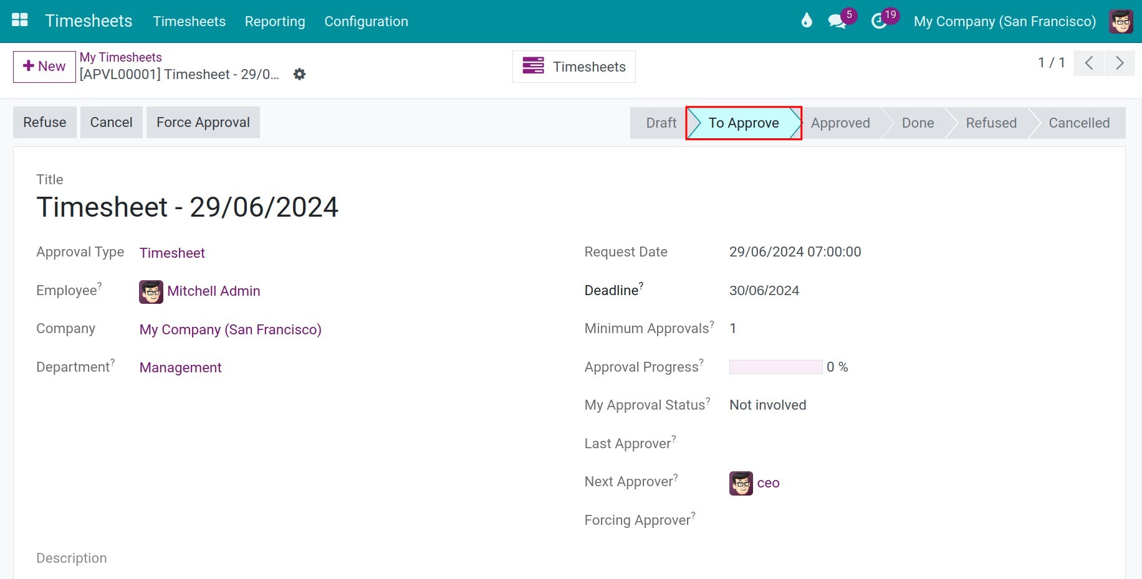Viewport: 1142px width, 579px height.
Task: Click the Refuse button
Action: pos(45,122)
